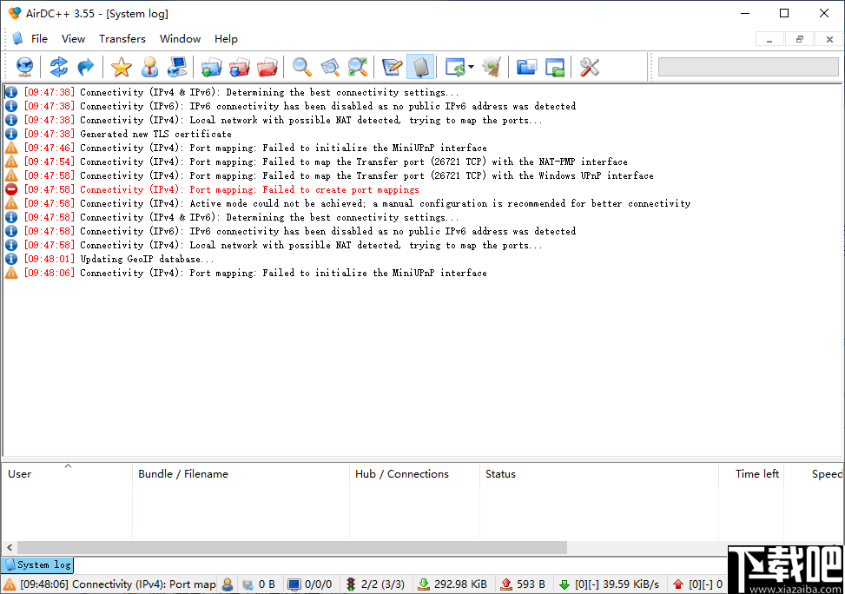Click log entry 'Generated new TLS certificate'
Viewport: 845px width, 594px height.
155,134
